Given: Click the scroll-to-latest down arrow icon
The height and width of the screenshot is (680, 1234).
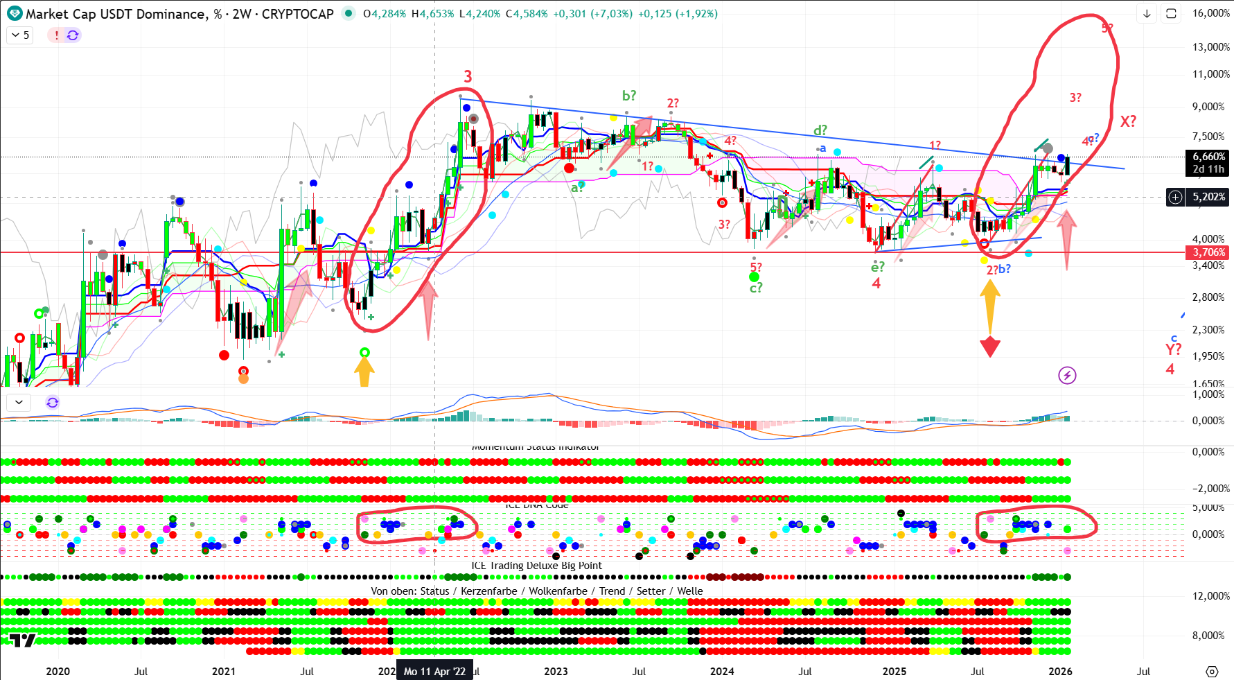Looking at the screenshot, I should tap(1147, 14).
